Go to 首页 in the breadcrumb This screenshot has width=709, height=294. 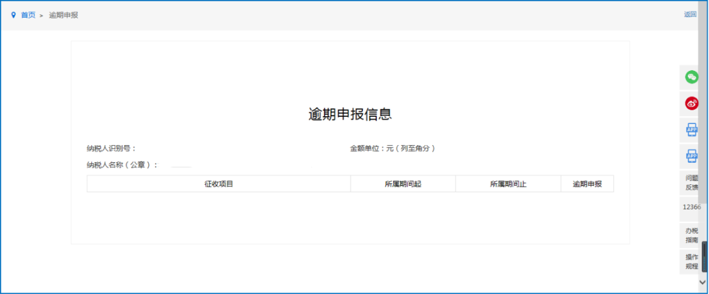tap(28, 15)
